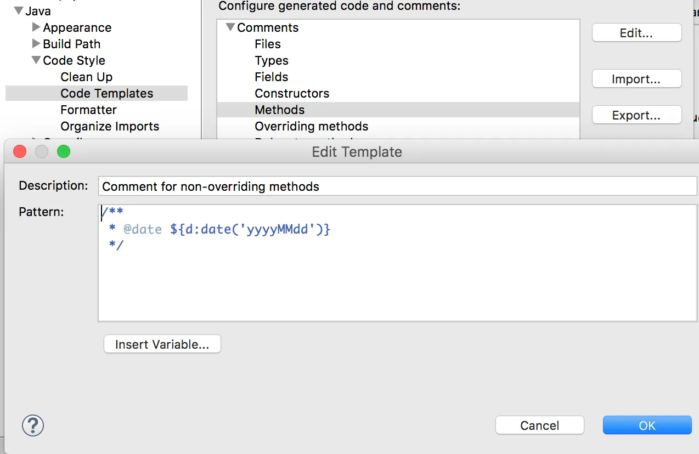The height and width of the screenshot is (454, 699).
Task: Click Insert Variable... button
Action: click(162, 344)
